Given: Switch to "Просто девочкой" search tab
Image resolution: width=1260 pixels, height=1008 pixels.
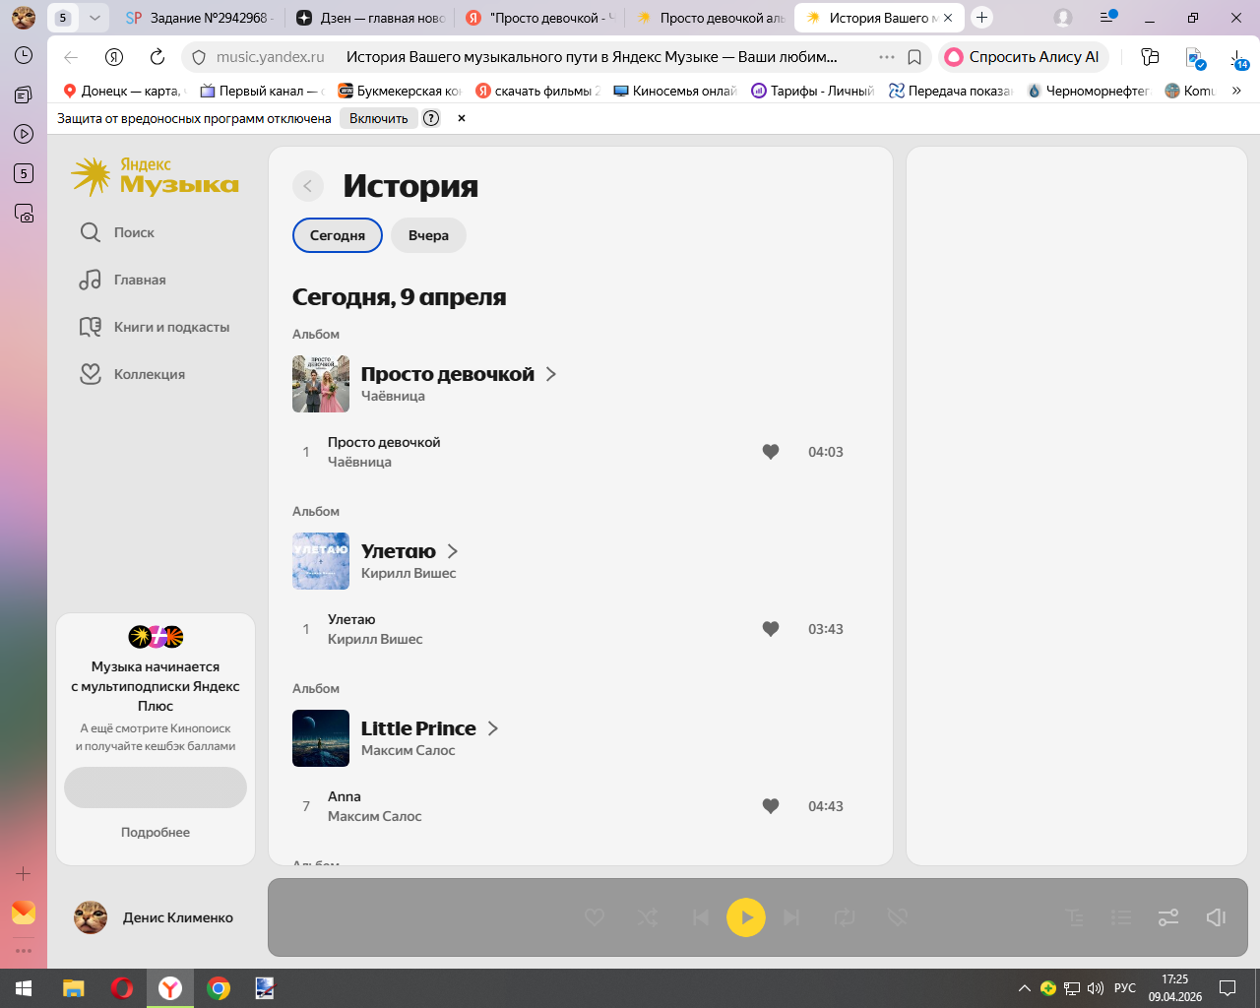Looking at the screenshot, I should [x=540, y=18].
